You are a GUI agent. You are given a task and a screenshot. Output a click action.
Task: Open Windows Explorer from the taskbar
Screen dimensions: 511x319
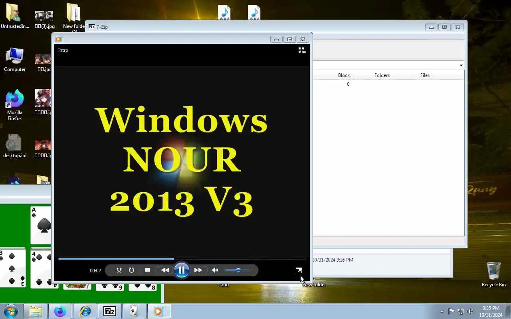pos(36,311)
